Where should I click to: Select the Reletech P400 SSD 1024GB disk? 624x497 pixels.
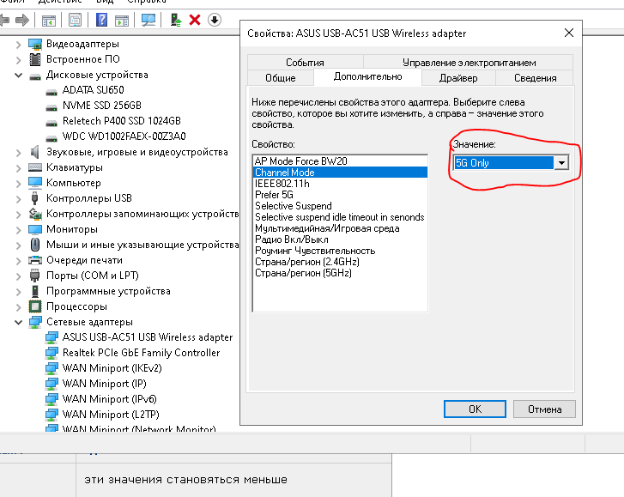coord(121,121)
